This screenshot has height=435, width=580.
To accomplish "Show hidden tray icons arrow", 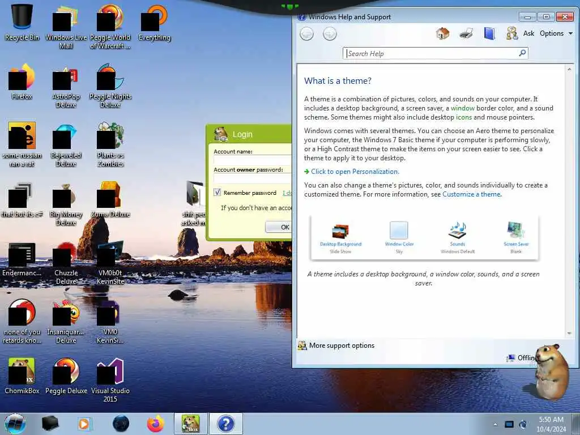I will coord(495,425).
